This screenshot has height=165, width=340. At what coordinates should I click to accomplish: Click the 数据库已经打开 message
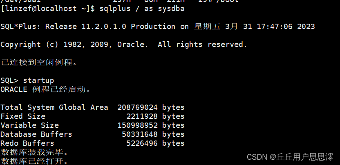[x=34, y=161]
